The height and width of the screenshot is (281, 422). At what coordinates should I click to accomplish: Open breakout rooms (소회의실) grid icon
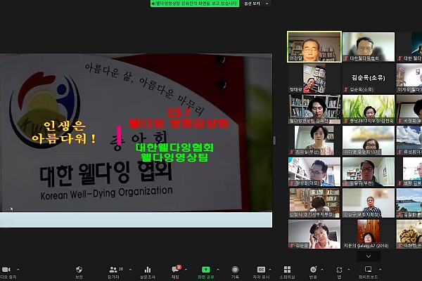click(x=287, y=270)
